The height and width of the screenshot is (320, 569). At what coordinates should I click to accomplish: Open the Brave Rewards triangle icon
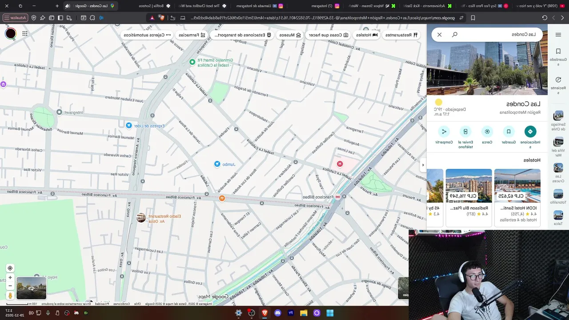pos(152,18)
